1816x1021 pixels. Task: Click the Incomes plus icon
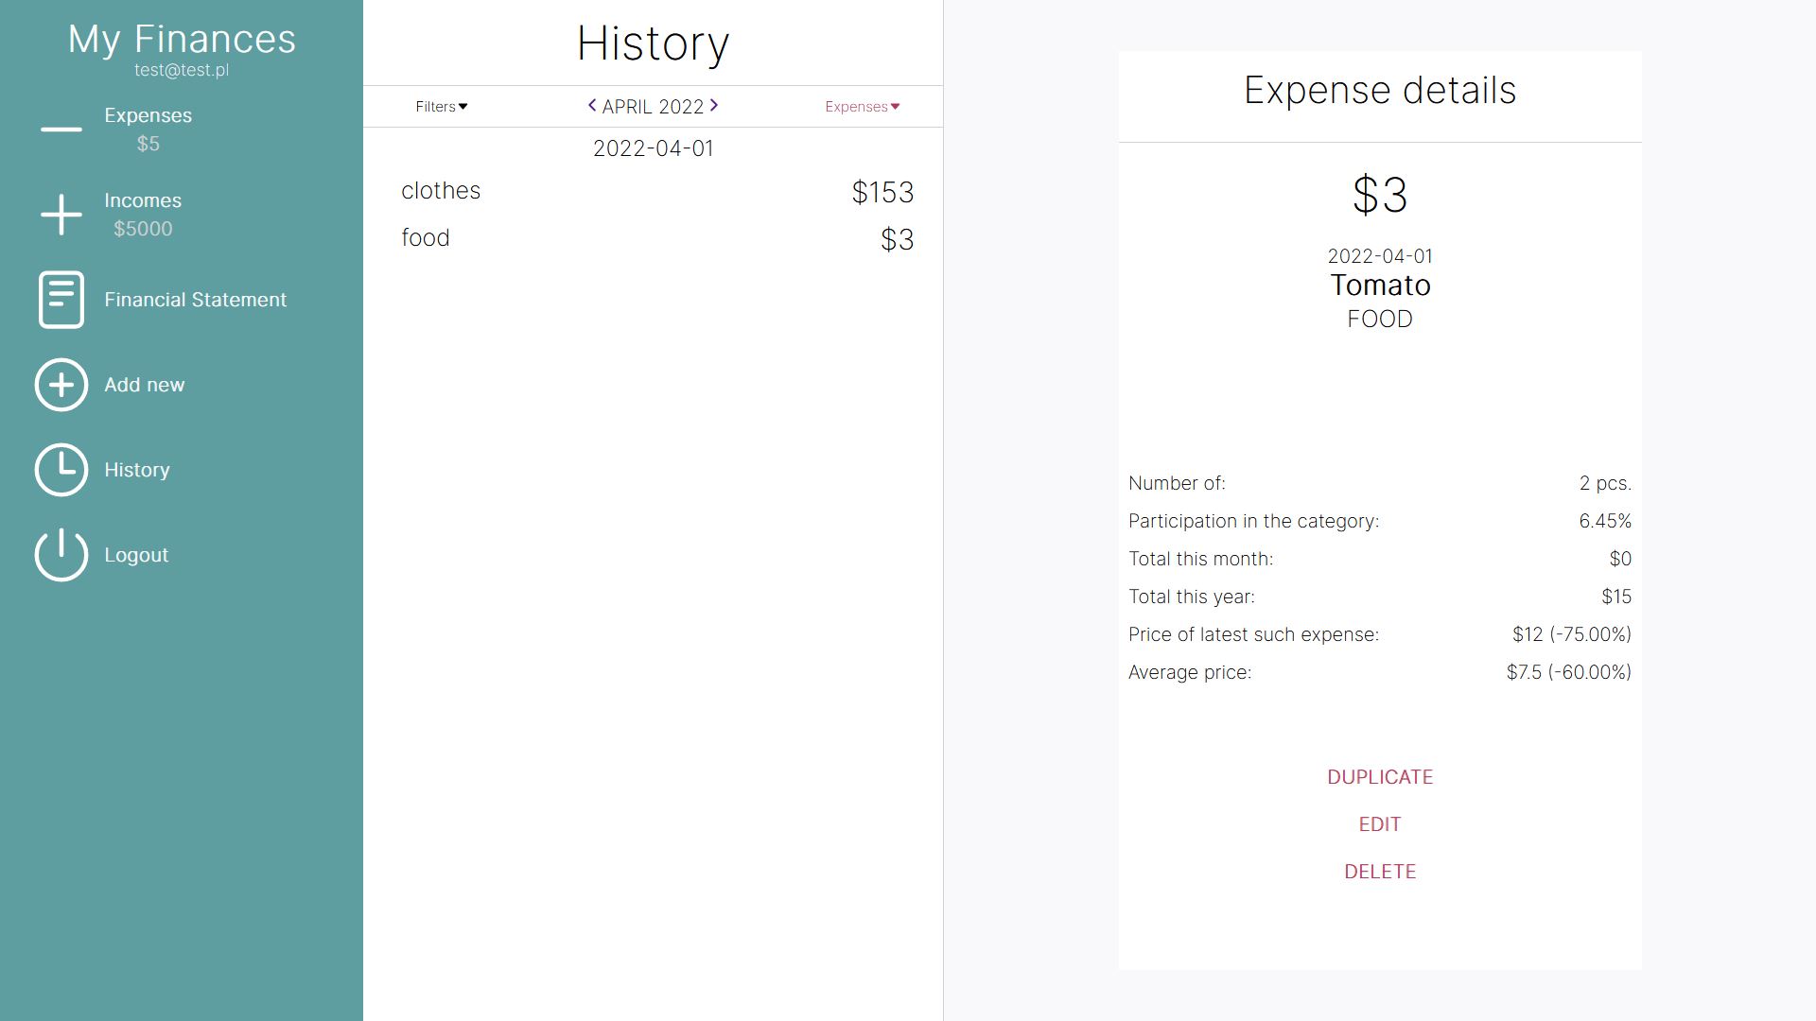(x=61, y=215)
